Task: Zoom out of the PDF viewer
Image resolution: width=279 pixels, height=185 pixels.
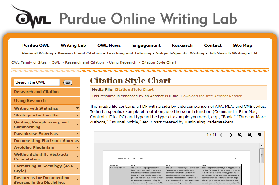Action: coord(240,135)
